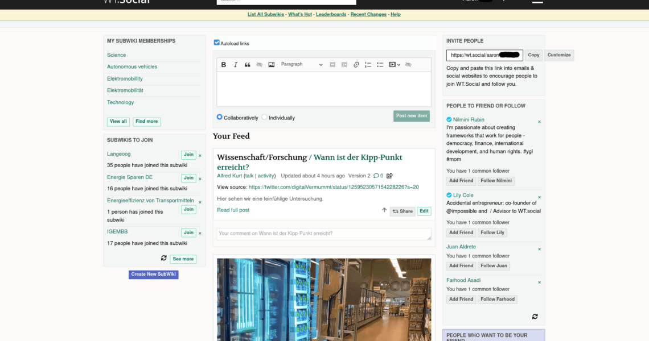Uncheck the Autoload links checkbox
The image size is (649, 341).
coord(217,43)
